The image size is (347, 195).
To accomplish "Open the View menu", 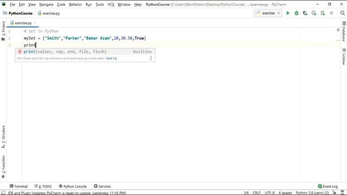I will [32, 4].
